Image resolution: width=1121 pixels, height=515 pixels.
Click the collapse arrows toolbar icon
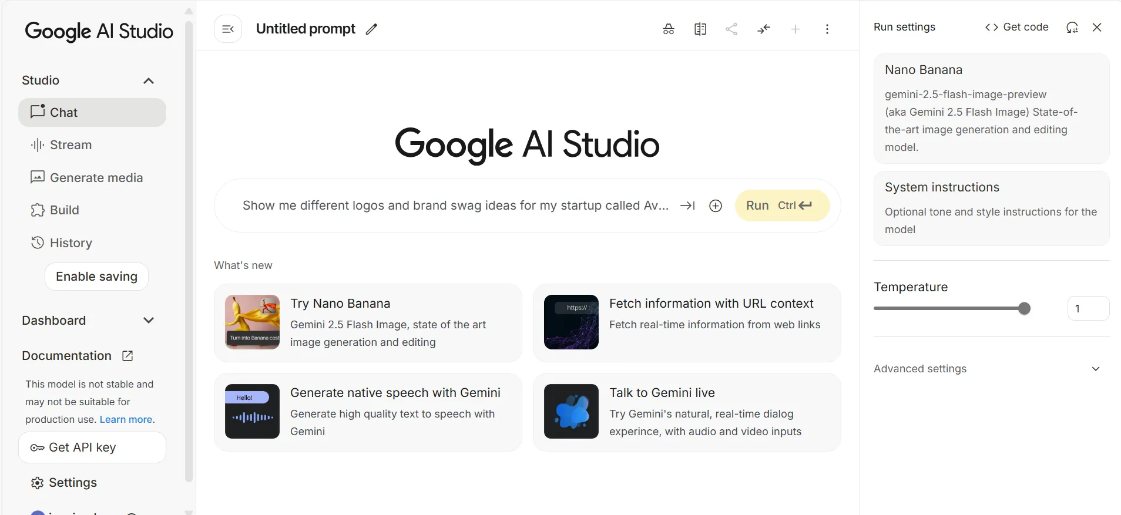pos(764,29)
